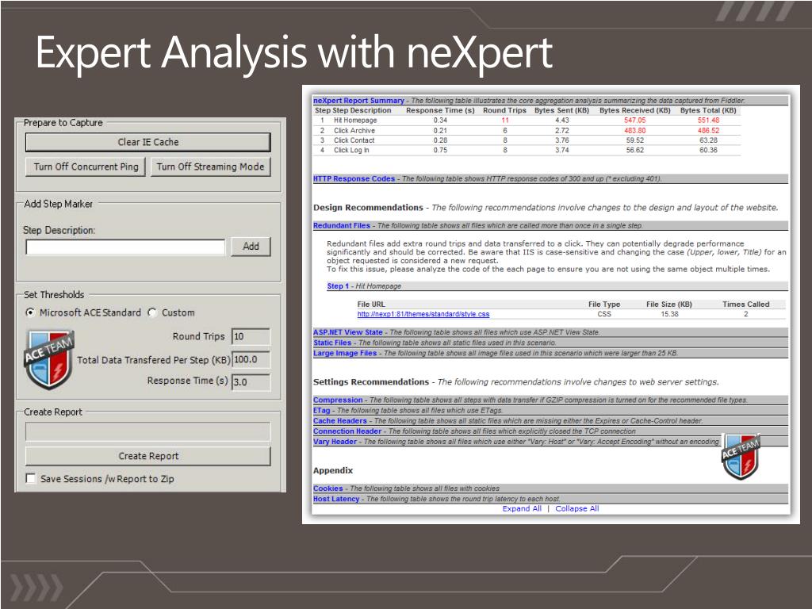Expand the Compression section
Screen dimensions: 812x609
coord(338,400)
